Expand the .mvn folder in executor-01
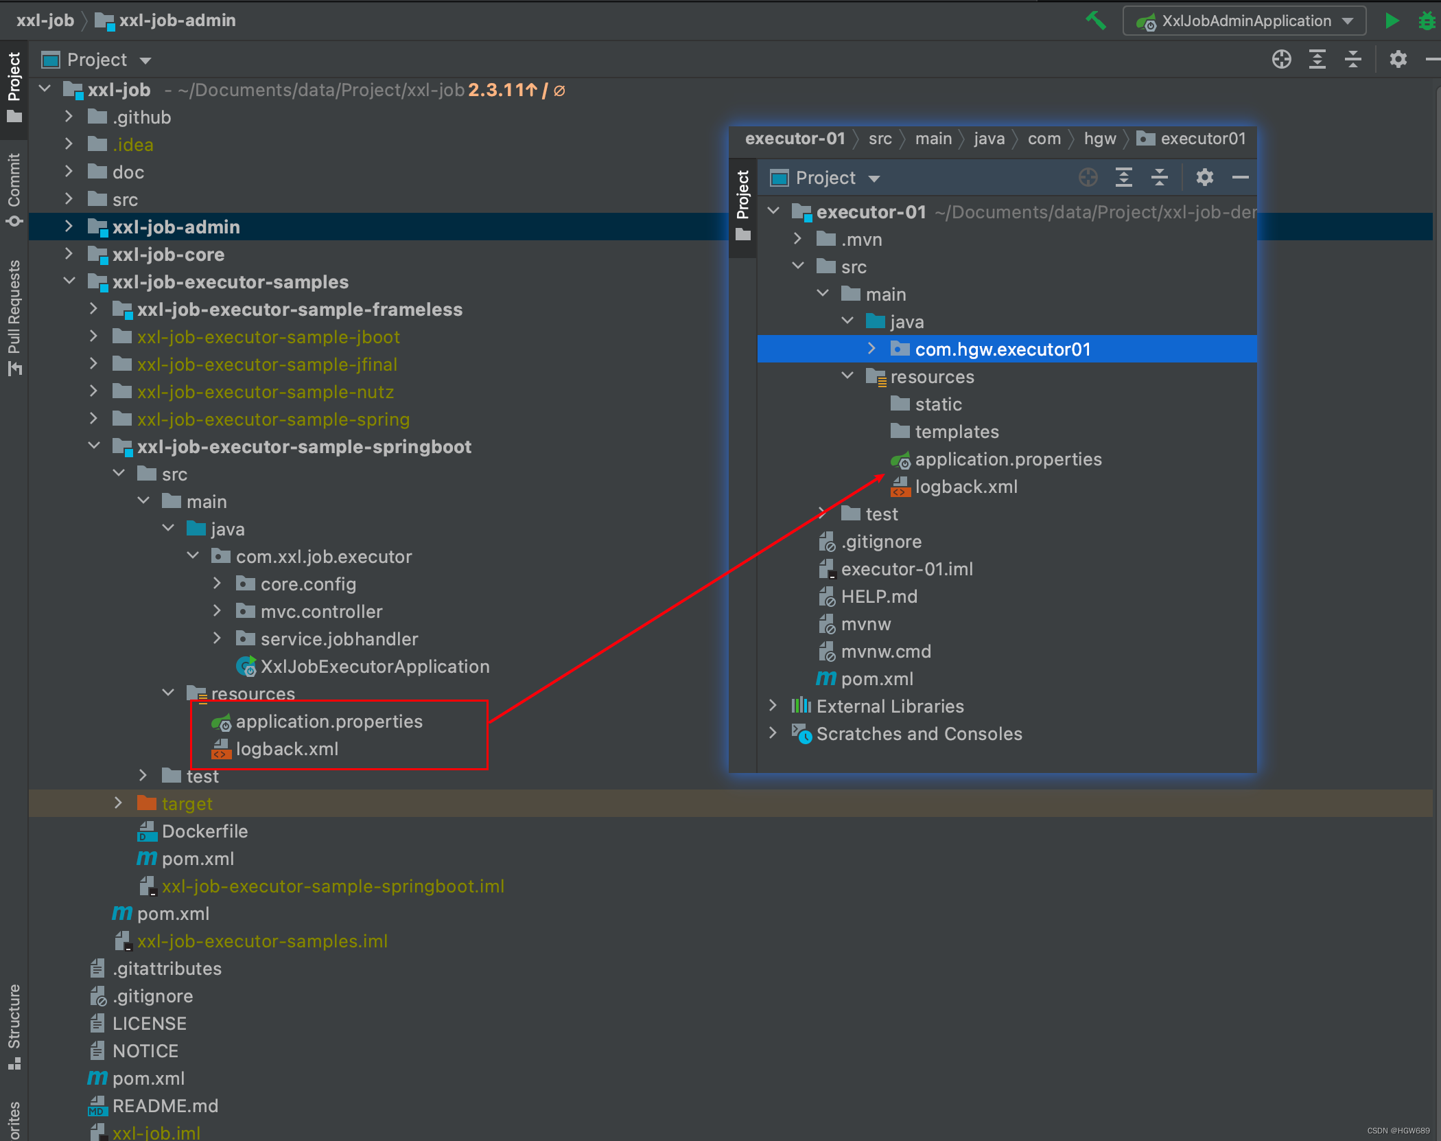 coord(797,239)
